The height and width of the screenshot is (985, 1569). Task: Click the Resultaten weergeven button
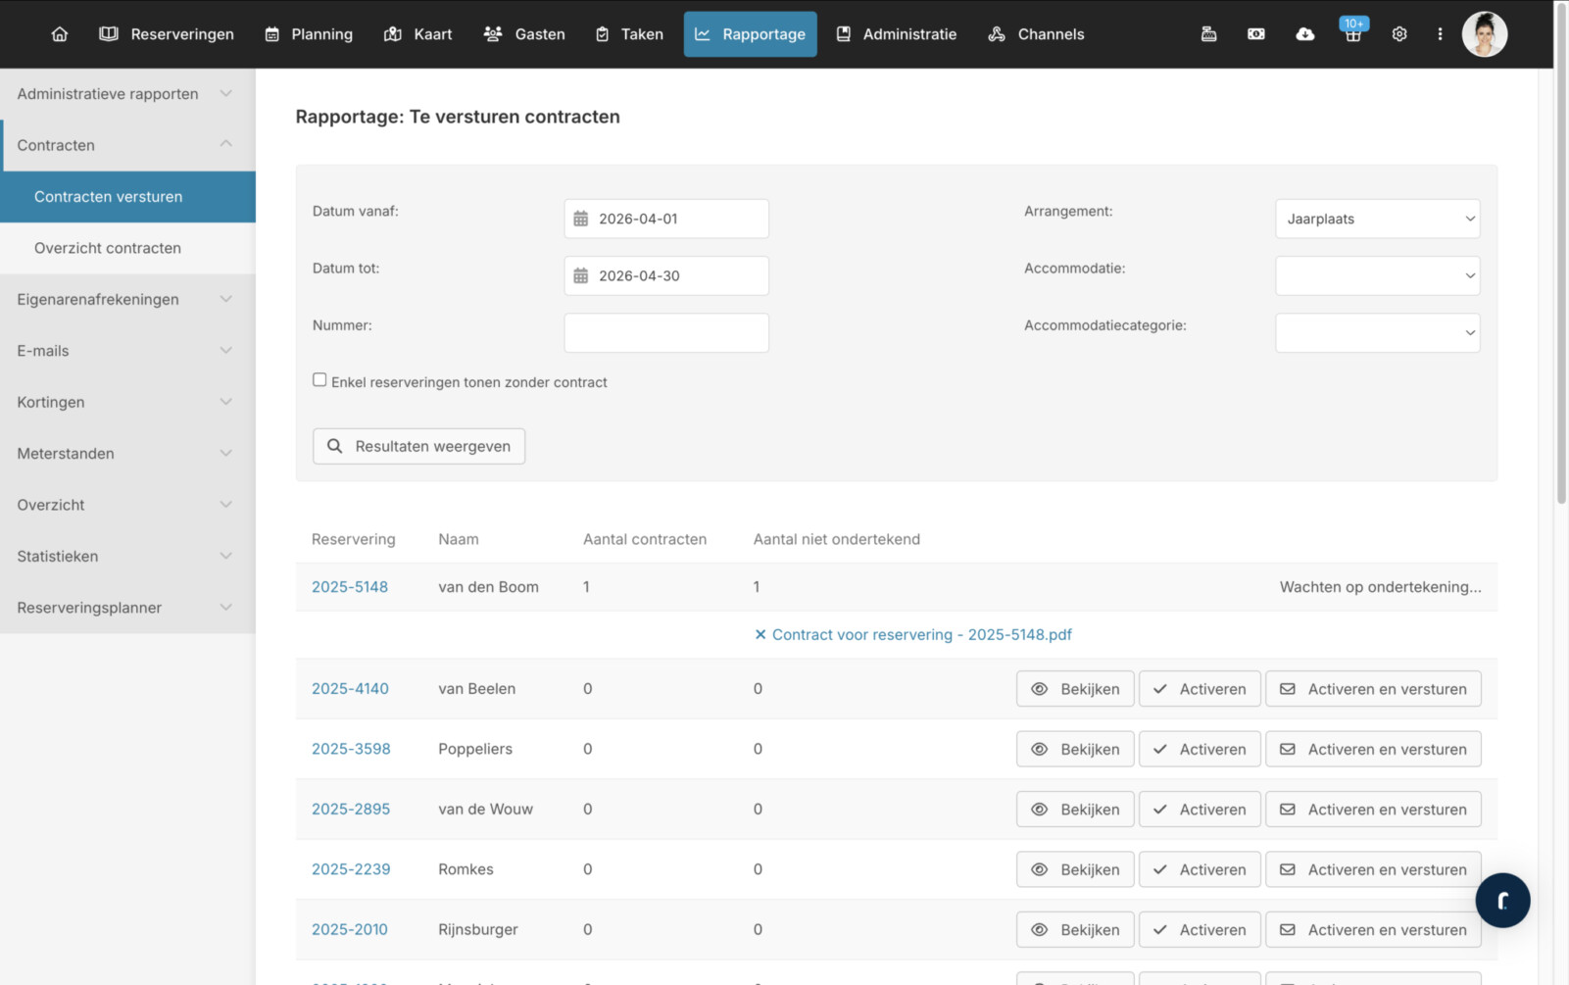tap(418, 446)
